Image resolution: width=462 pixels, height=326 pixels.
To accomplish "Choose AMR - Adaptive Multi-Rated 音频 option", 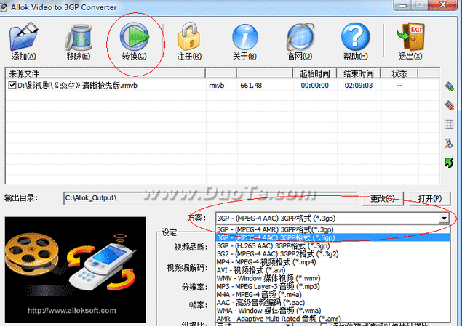I will click(333, 319).
